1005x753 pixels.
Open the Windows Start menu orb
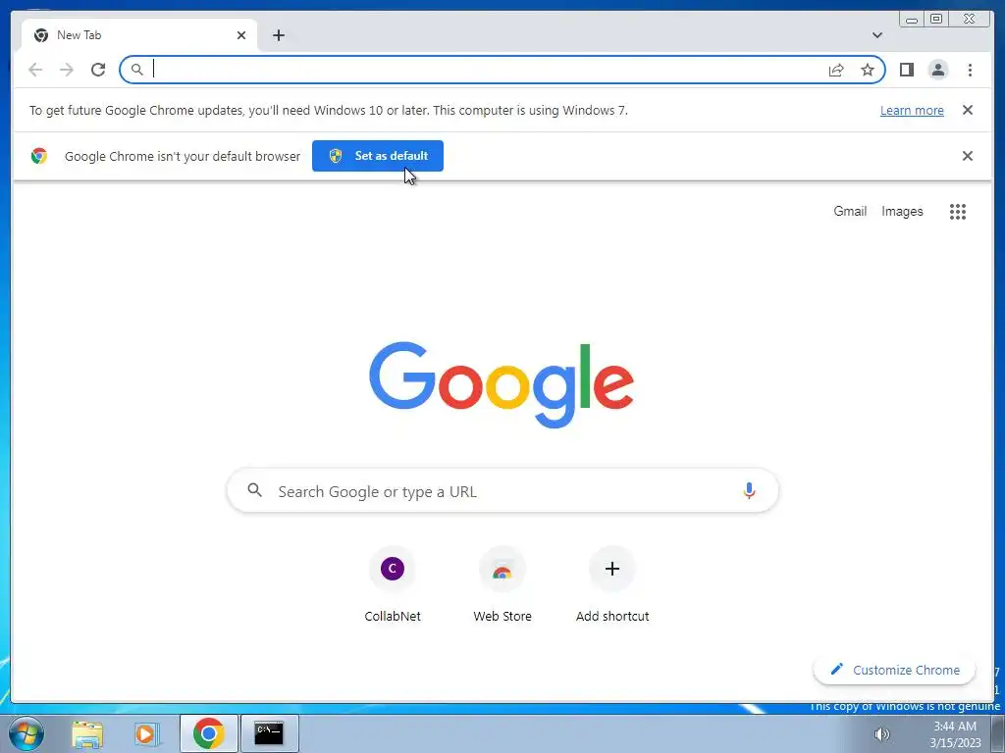26,733
